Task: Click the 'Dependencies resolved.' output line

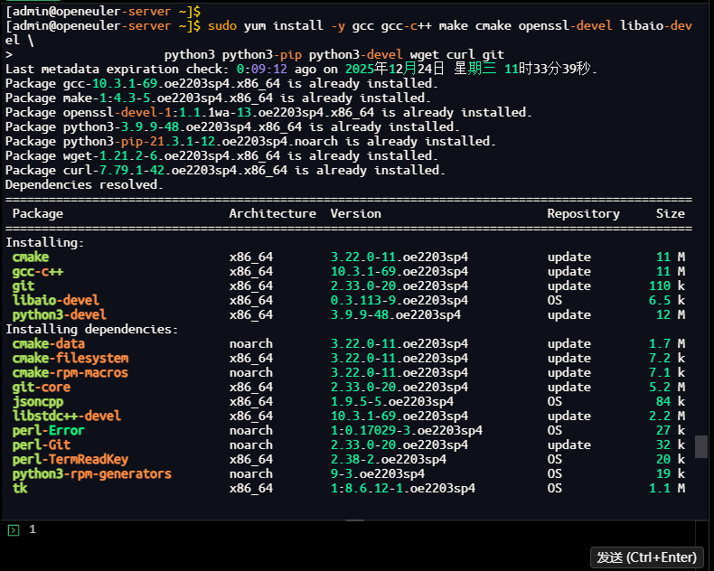Action: (x=85, y=184)
